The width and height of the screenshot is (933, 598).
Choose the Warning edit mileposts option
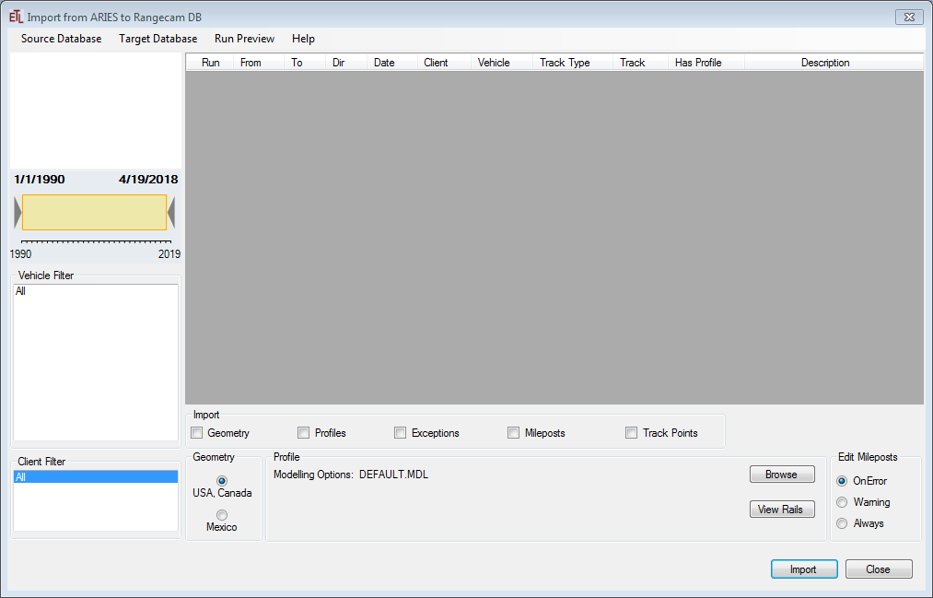tap(842, 502)
